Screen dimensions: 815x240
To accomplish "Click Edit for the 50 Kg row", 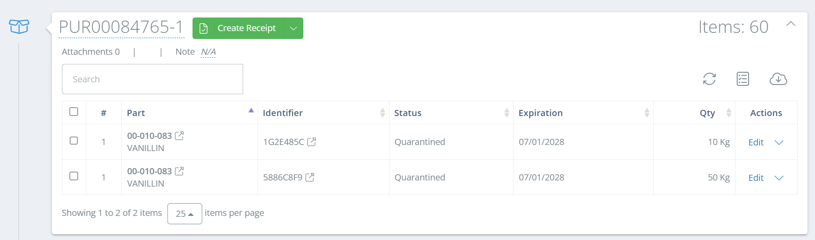I will click(x=756, y=178).
